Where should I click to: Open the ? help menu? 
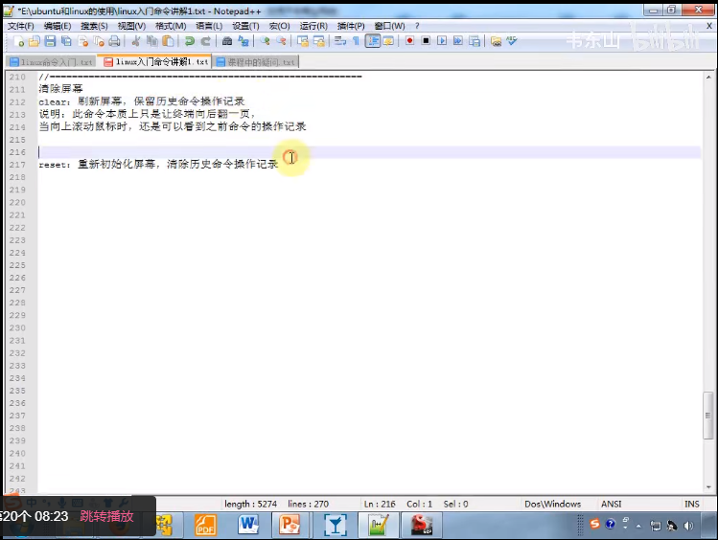(417, 26)
